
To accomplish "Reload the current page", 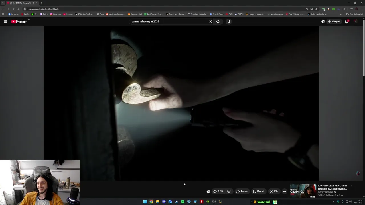I will 13,9.
